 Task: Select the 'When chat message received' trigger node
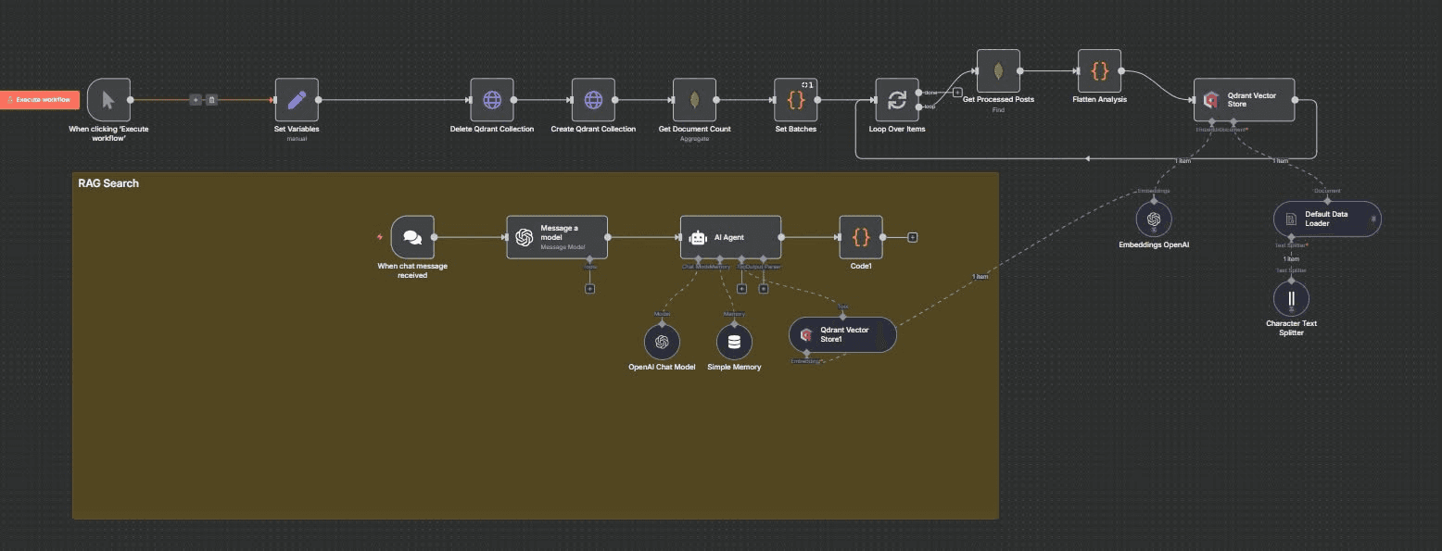click(x=412, y=238)
